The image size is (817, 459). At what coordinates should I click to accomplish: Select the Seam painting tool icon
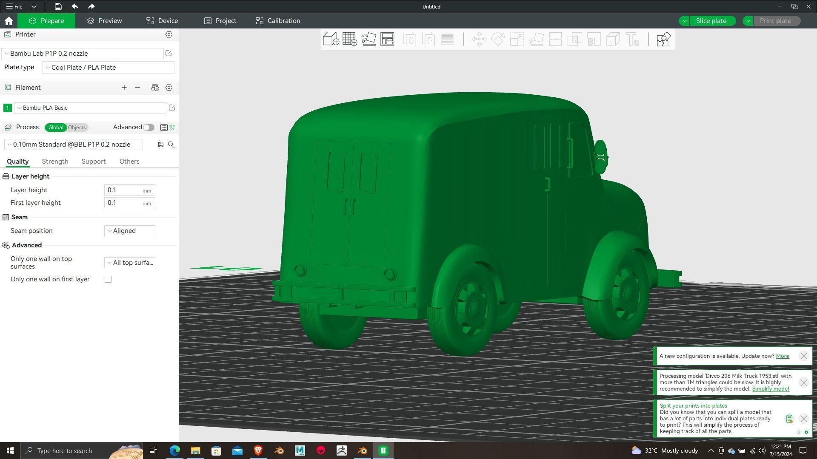click(x=613, y=39)
